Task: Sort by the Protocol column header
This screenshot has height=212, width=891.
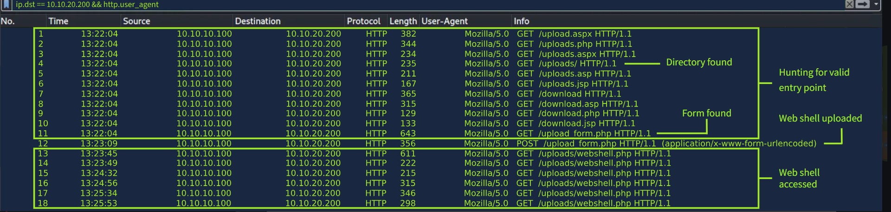Action: [363, 21]
